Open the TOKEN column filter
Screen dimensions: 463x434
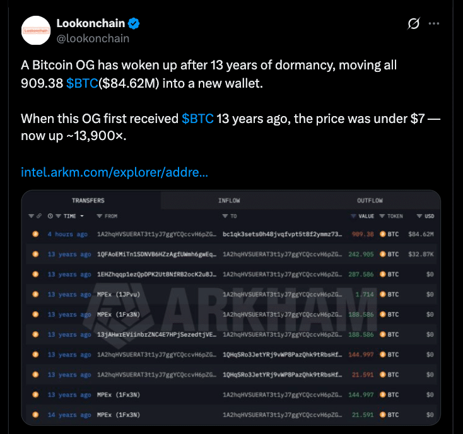tap(382, 216)
